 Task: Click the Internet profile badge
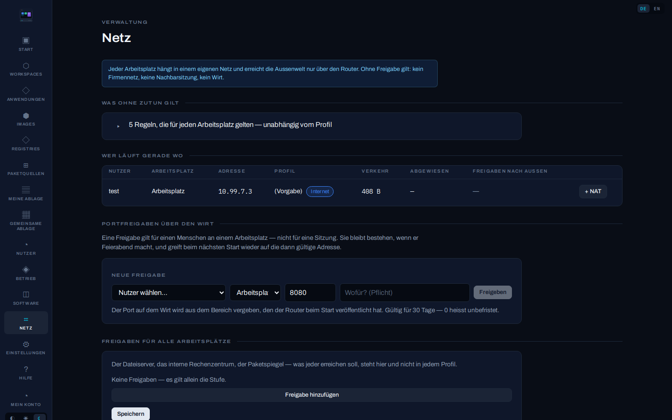[x=320, y=191]
